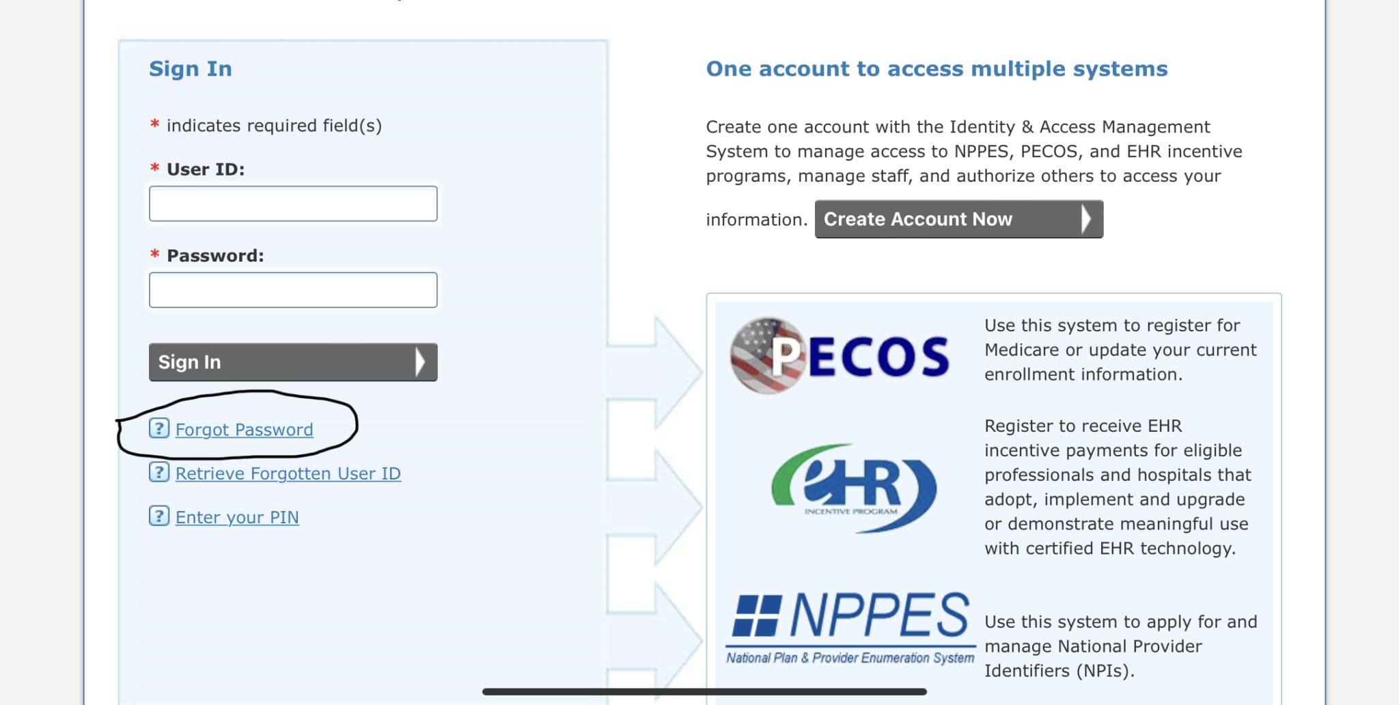Open the PECOS logo
This screenshot has height=705, width=1399.
(x=840, y=355)
